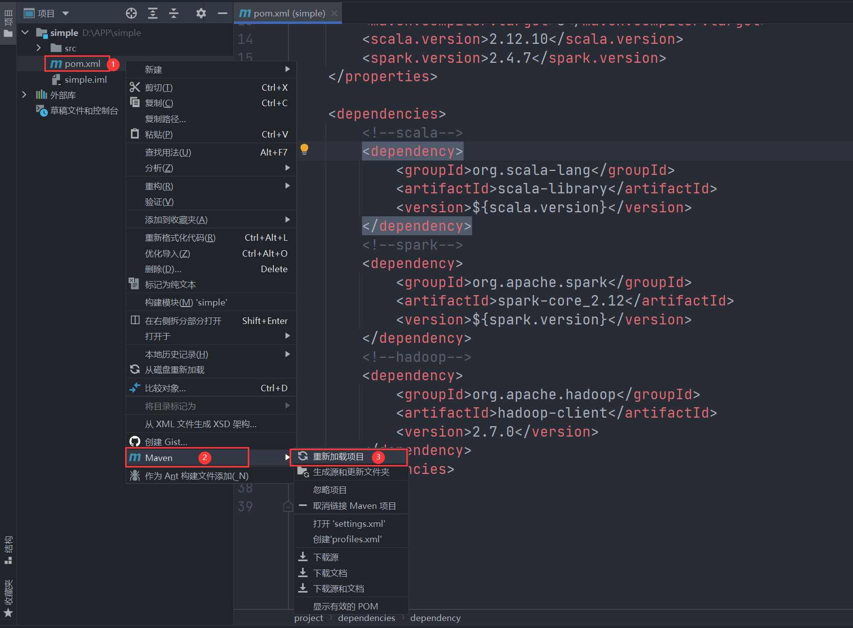Image resolution: width=853 pixels, height=628 pixels.
Task: Choose 重新格式化代码(R)
Action: [x=211, y=238]
